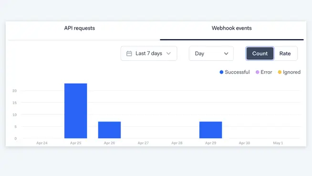
Task: Expand the chevron next to Last 7 days
Action: 168,54
